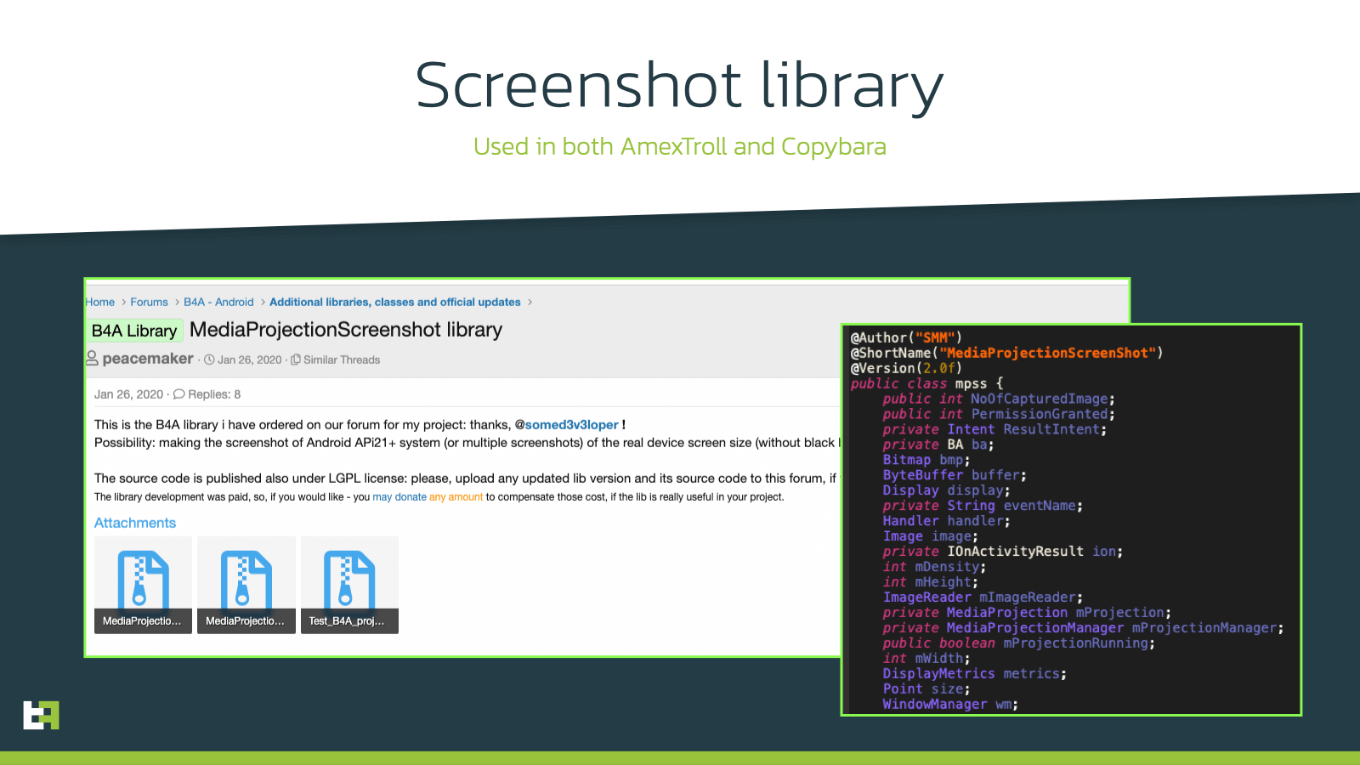This screenshot has height=765, width=1360.
Task: Follow the any amount link
Action: tap(456, 497)
